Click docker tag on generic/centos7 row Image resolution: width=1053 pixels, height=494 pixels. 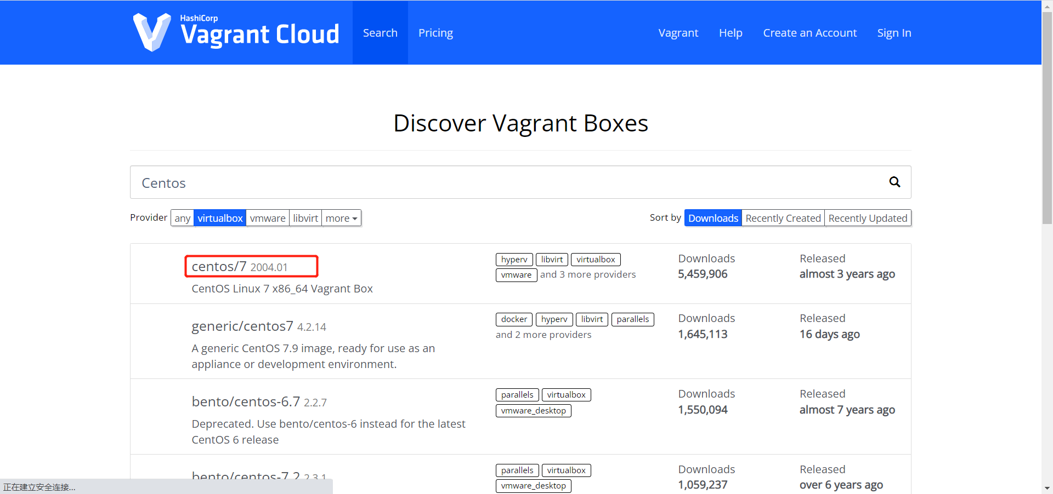tap(514, 319)
